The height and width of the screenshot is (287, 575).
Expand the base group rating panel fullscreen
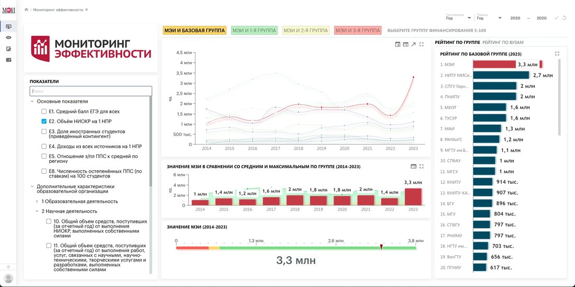point(557,54)
